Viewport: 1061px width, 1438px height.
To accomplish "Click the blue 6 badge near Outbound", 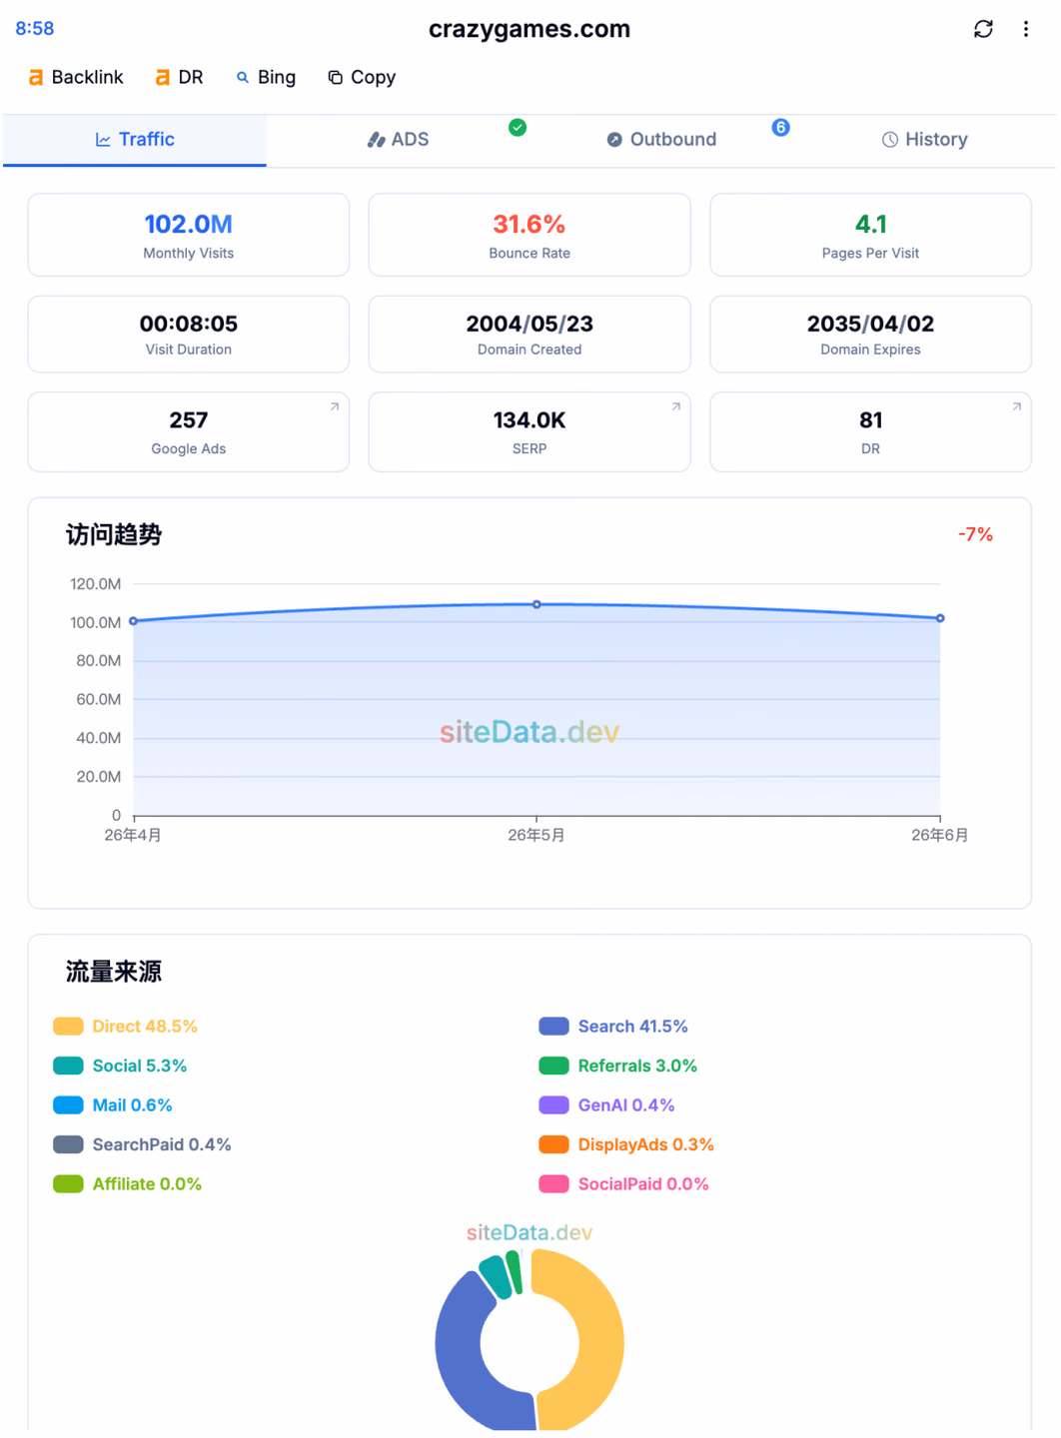I will (781, 127).
